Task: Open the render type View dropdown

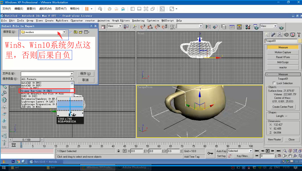Action: pyautogui.click(x=275, y=26)
